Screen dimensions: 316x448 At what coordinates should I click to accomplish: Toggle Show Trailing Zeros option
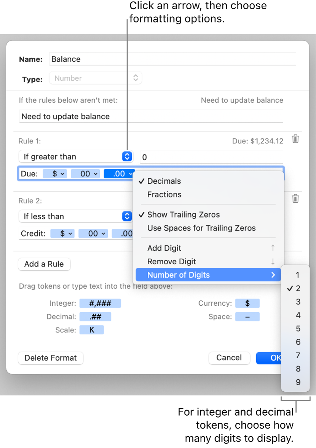coord(183,214)
